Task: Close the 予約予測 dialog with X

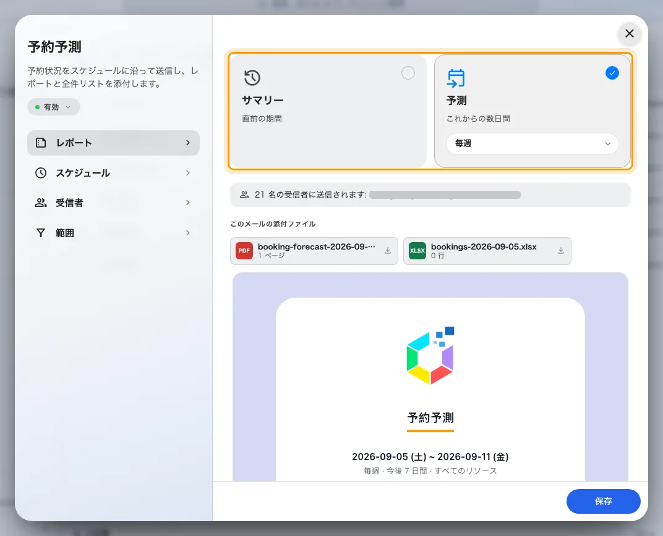Action: tap(629, 33)
